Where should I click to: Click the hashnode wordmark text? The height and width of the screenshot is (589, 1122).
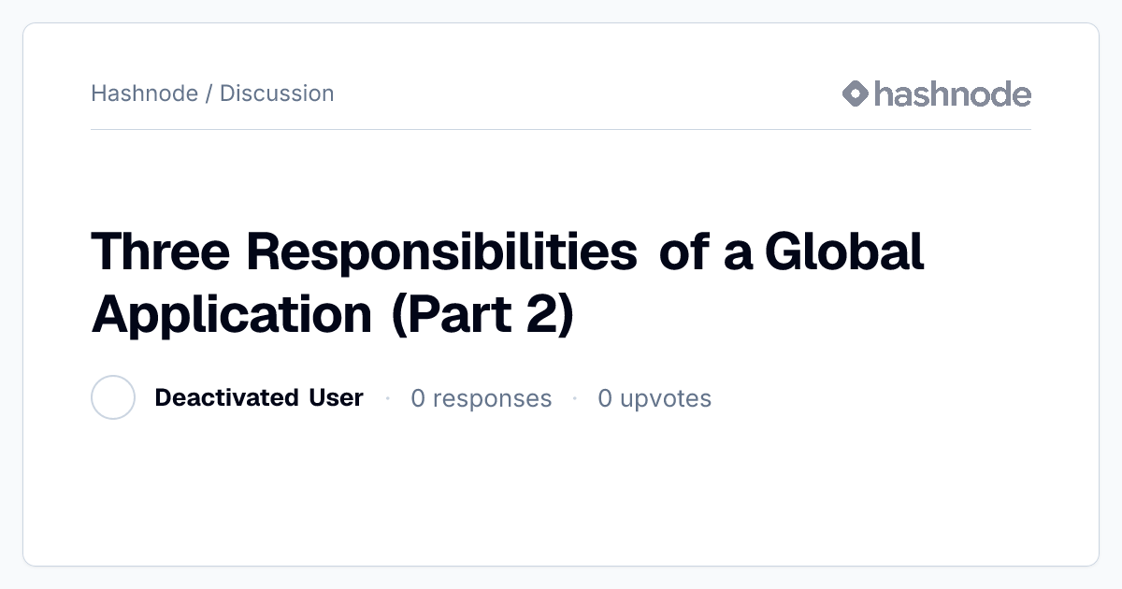point(953,93)
